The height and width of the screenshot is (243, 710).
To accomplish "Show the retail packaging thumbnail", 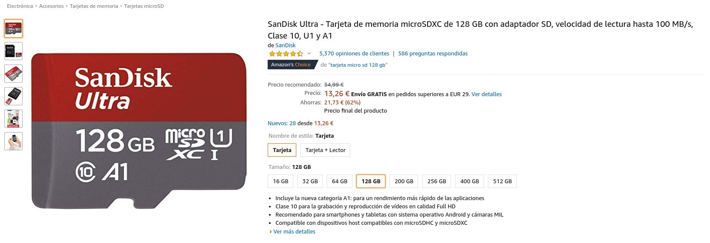I will (13, 119).
